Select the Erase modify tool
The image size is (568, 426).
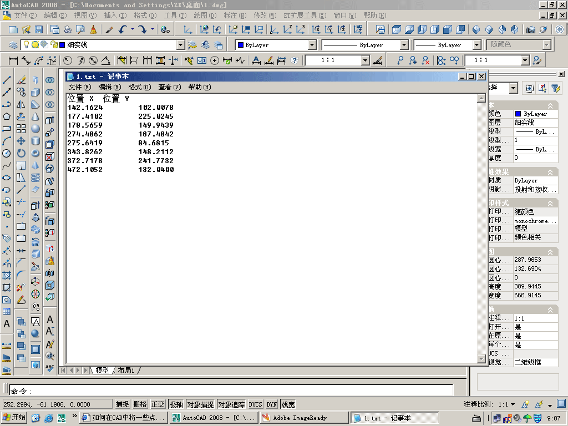click(x=21, y=80)
